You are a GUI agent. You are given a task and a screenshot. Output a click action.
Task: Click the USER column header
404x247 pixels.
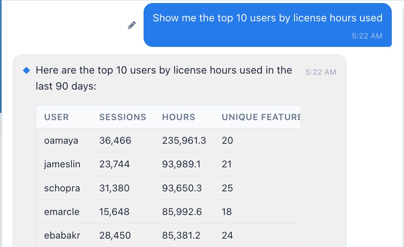point(57,117)
